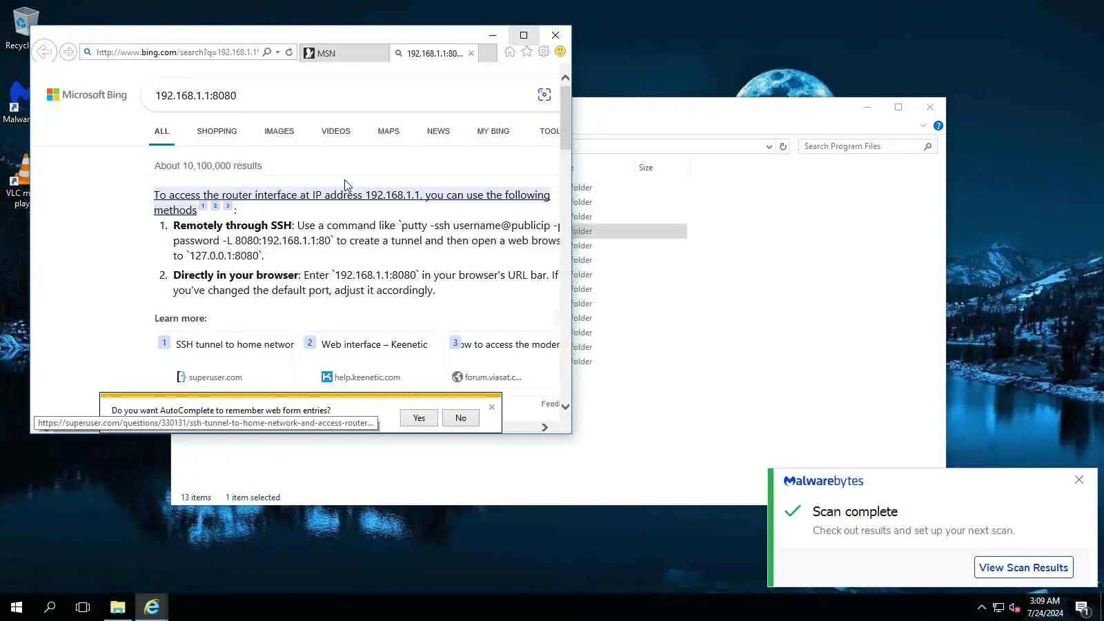Click the Bing page scroll-up arrow
Image resolution: width=1104 pixels, height=621 pixels.
(x=566, y=77)
